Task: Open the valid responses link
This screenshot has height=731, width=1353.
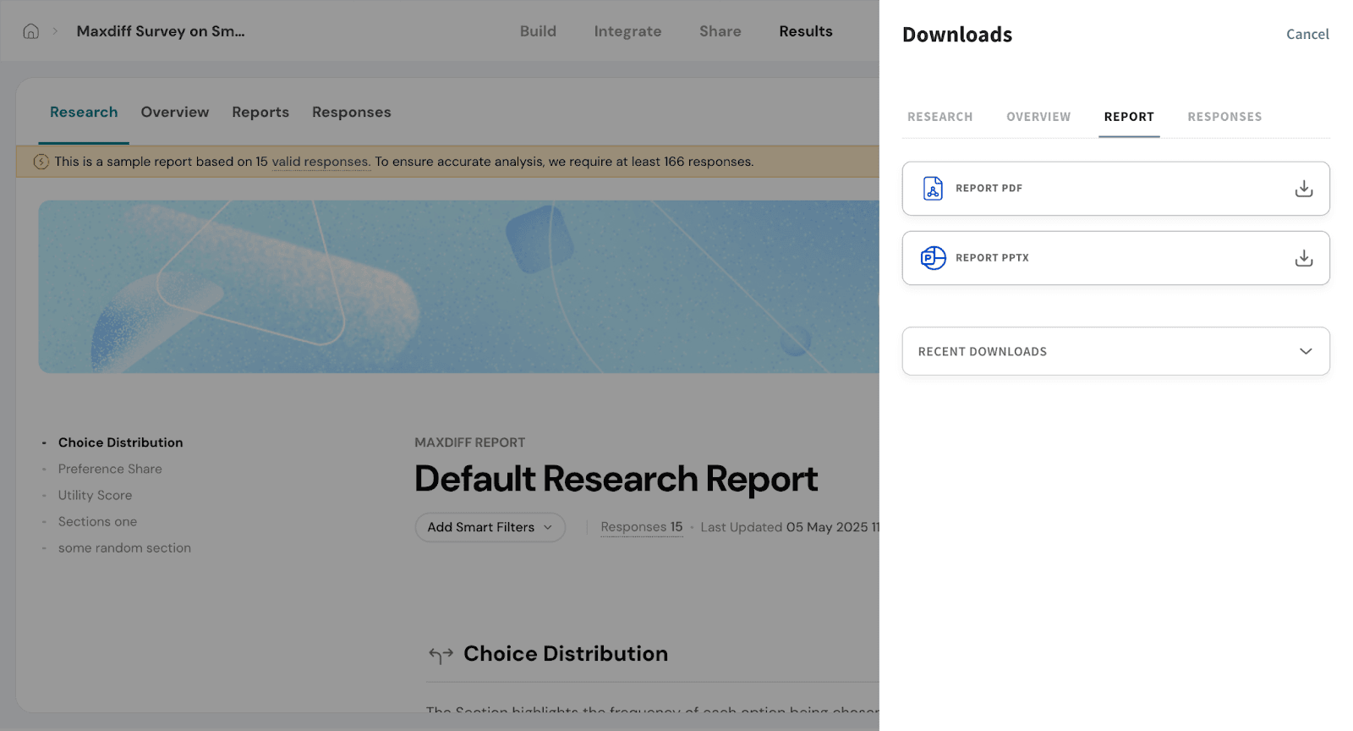Action: pyautogui.click(x=320, y=162)
